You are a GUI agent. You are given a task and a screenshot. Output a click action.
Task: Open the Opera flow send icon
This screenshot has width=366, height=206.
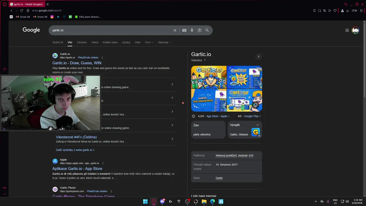click(330, 11)
